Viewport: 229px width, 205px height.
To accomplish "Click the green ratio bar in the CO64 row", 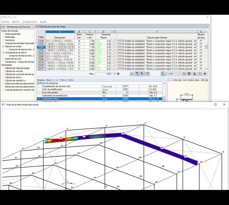I will 99,53.
